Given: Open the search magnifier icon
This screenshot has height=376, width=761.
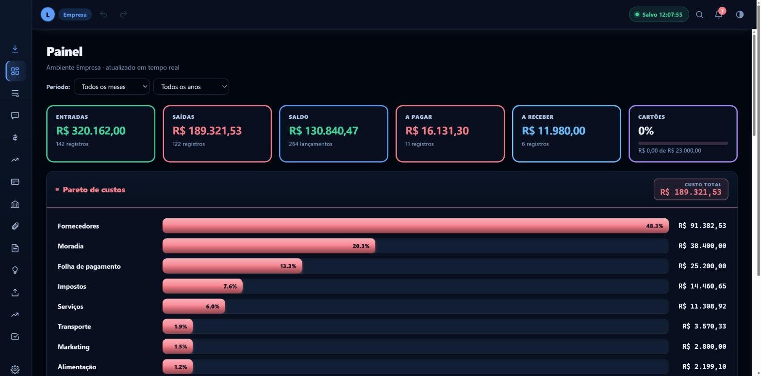Looking at the screenshot, I should (699, 15).
